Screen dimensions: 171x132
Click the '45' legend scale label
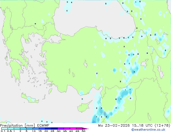77,131
